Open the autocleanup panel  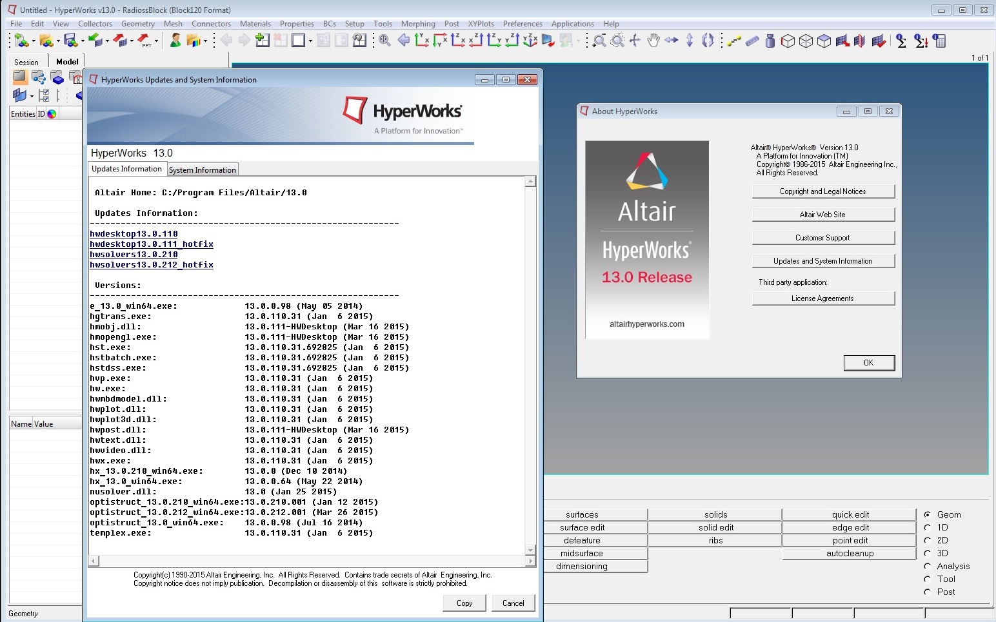click(850, 554)
